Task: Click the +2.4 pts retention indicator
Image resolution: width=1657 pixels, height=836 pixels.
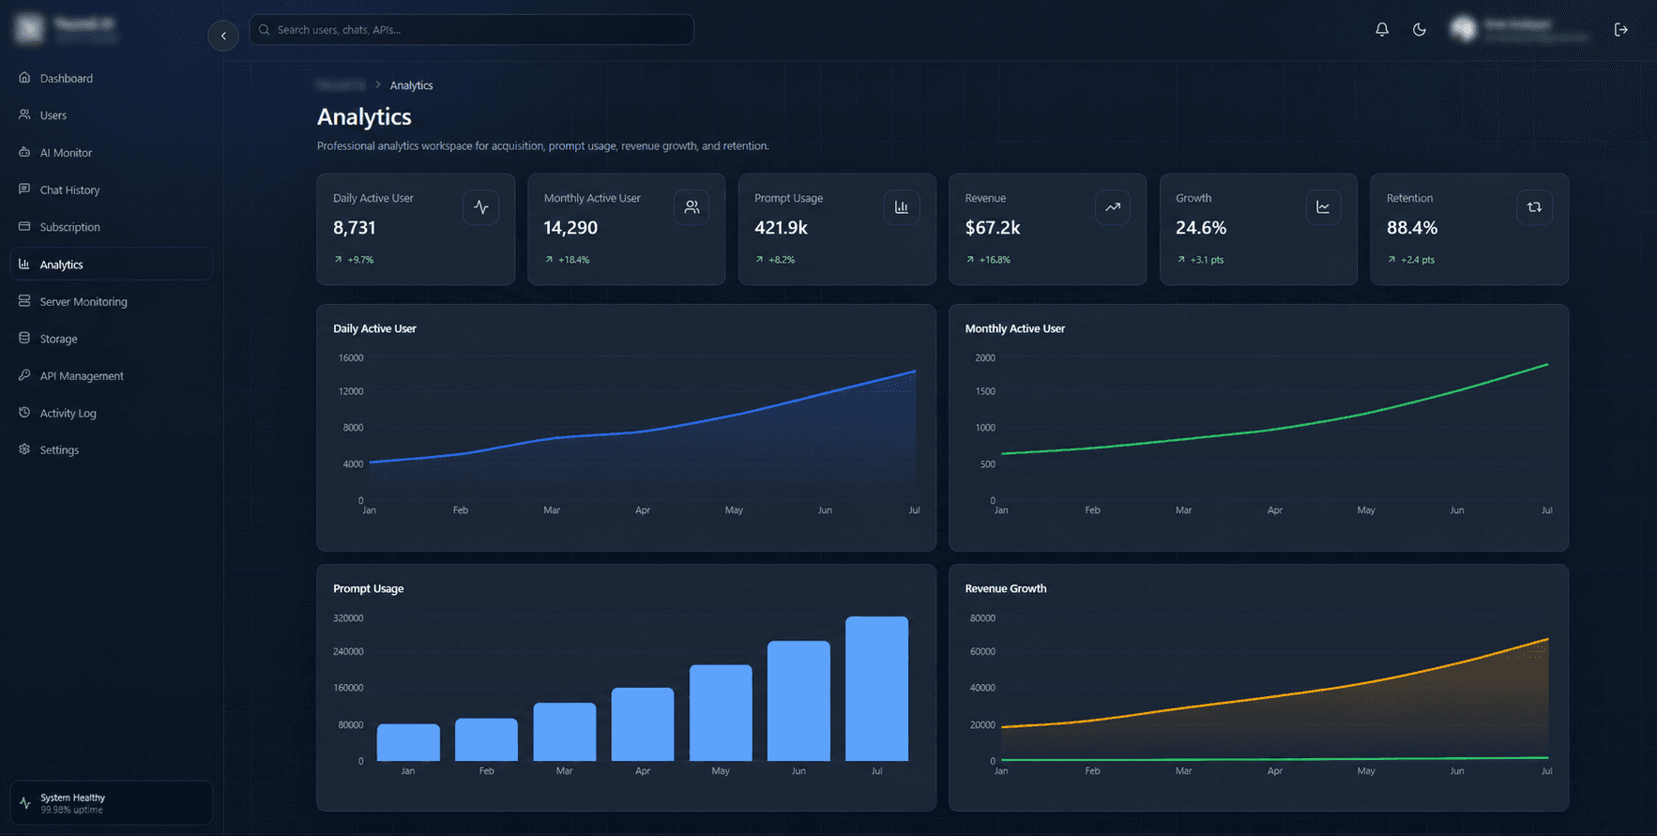Action: click(x=1411, y=260)
